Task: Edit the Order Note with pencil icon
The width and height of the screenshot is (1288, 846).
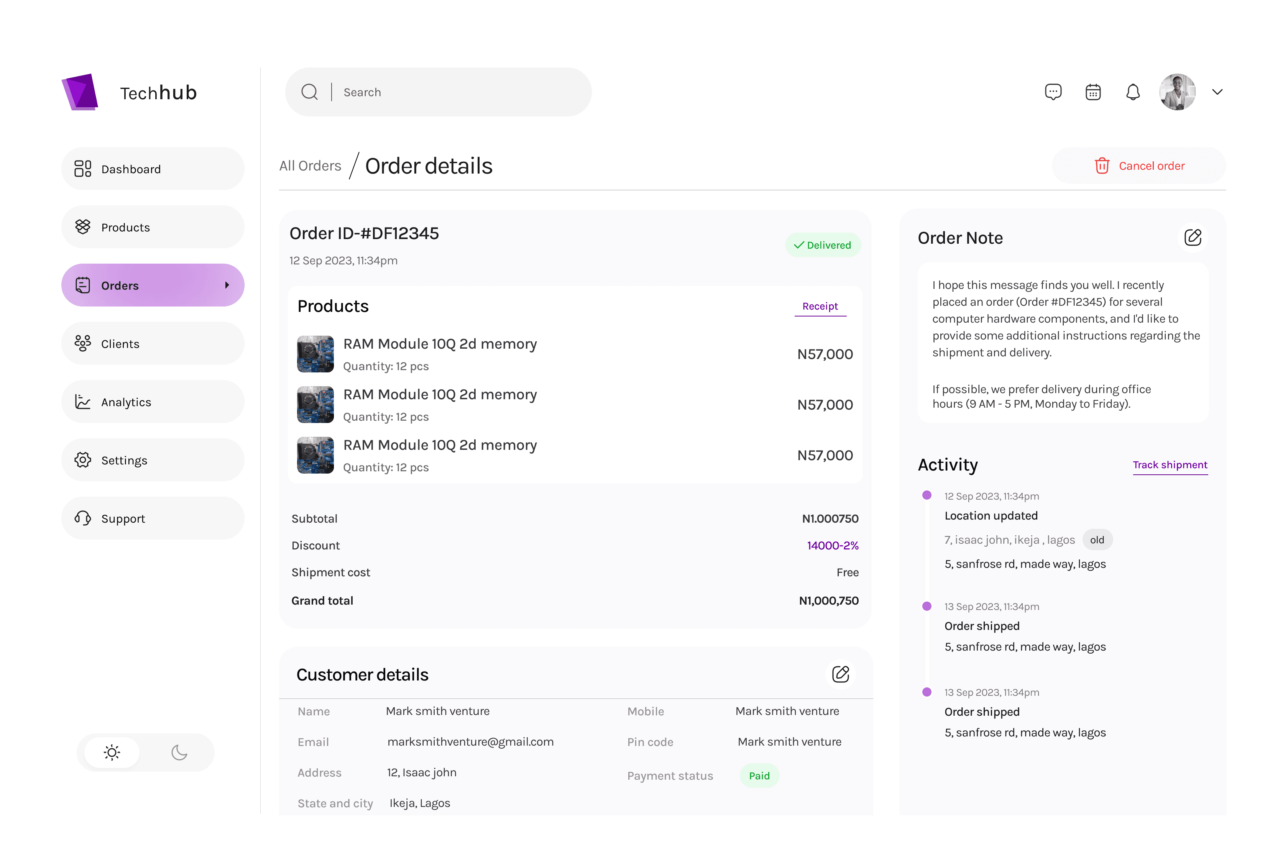Action: click(1192, 238)
